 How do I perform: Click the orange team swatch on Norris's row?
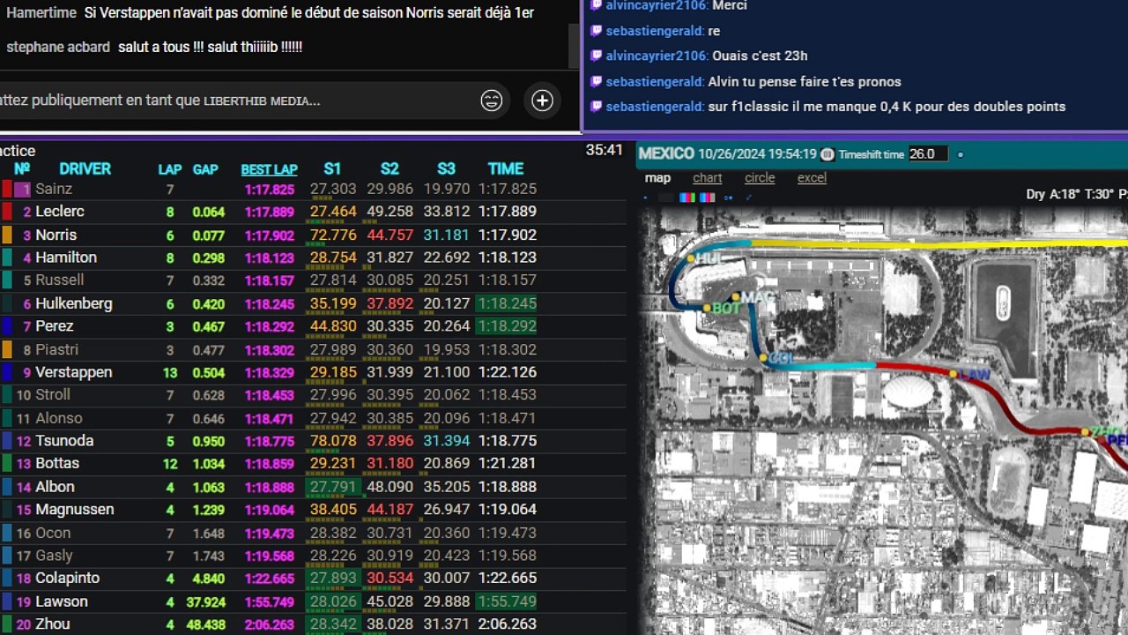pos(7,235)
